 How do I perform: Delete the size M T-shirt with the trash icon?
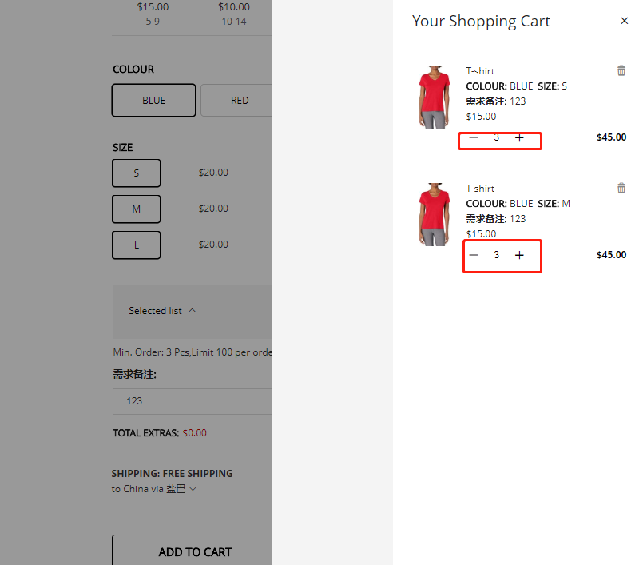click(x=621, y=188)
